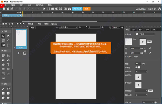The height and width of the screenshot is (104, 162).
Task: Open the 动画 menu
Action: click(29, 5)
